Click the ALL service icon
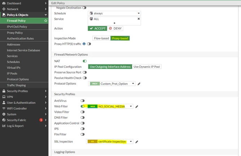Image resolution: width=241 pixels, height=156 pixels. [91, 19]
